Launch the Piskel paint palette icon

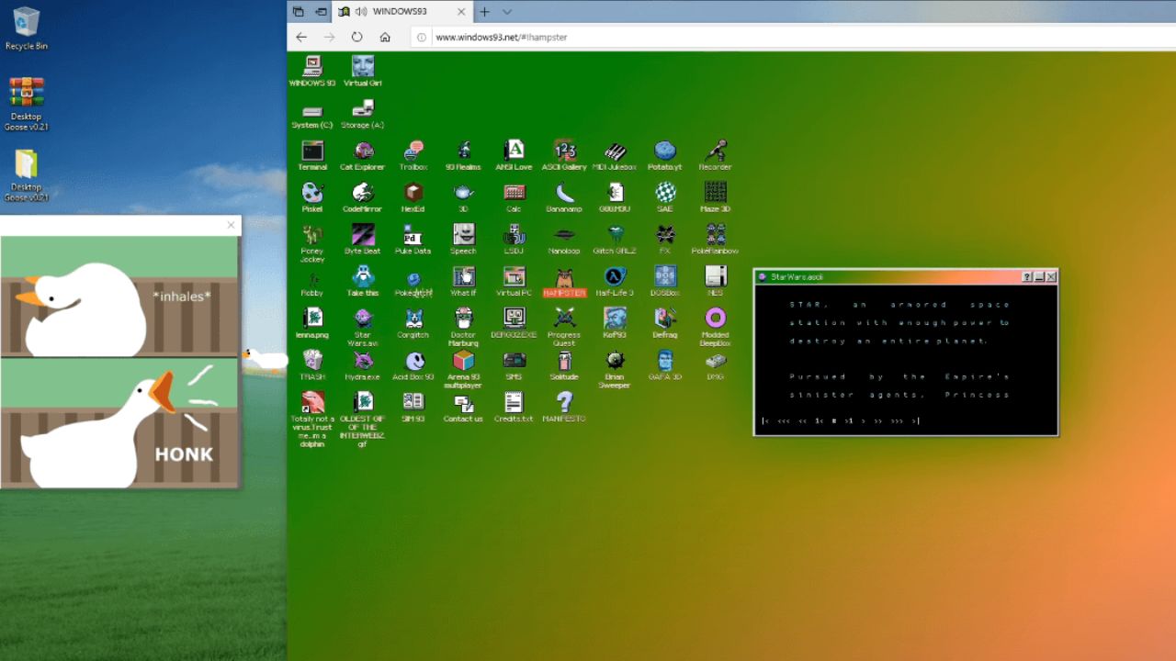click(312, 196)
